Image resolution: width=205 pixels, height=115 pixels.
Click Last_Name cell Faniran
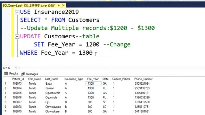(50, 88)
